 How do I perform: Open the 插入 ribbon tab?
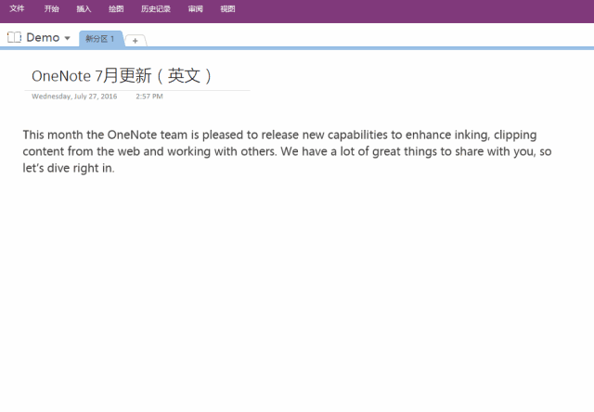coord(84,8)
